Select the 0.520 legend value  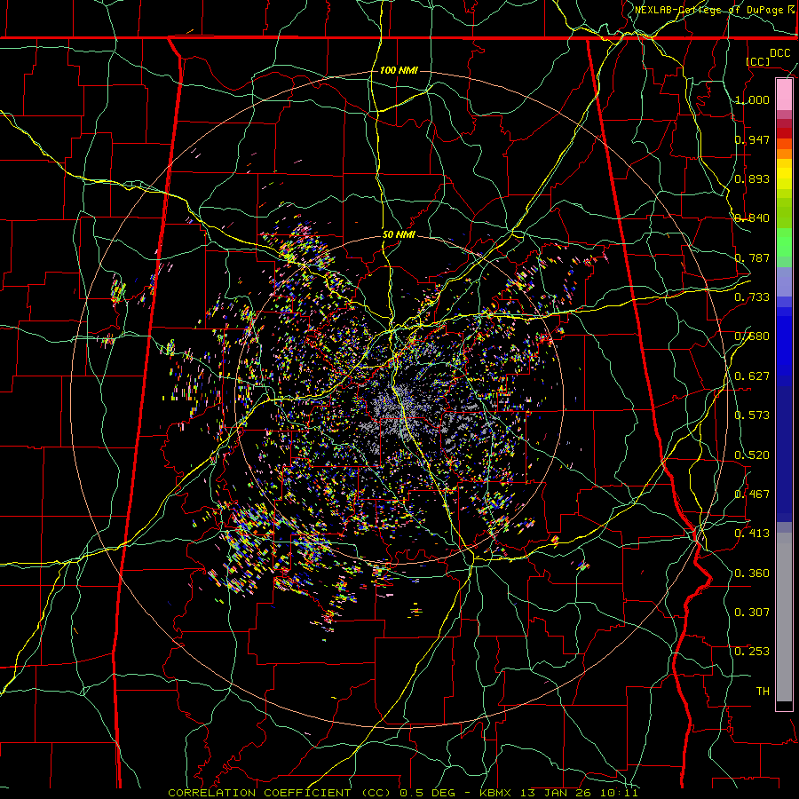[x=753, y=455]
